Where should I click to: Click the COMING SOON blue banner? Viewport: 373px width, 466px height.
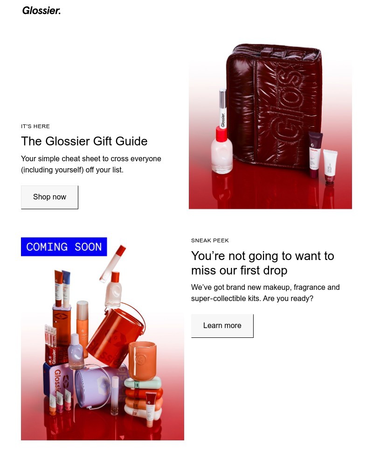pyautogui.click(x=64, y=247)
